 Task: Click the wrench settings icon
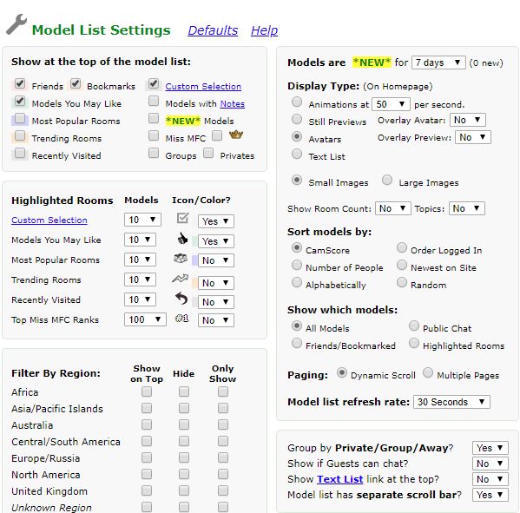[16, 24]
